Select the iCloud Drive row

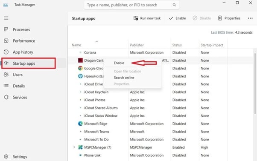pos(161,84)
